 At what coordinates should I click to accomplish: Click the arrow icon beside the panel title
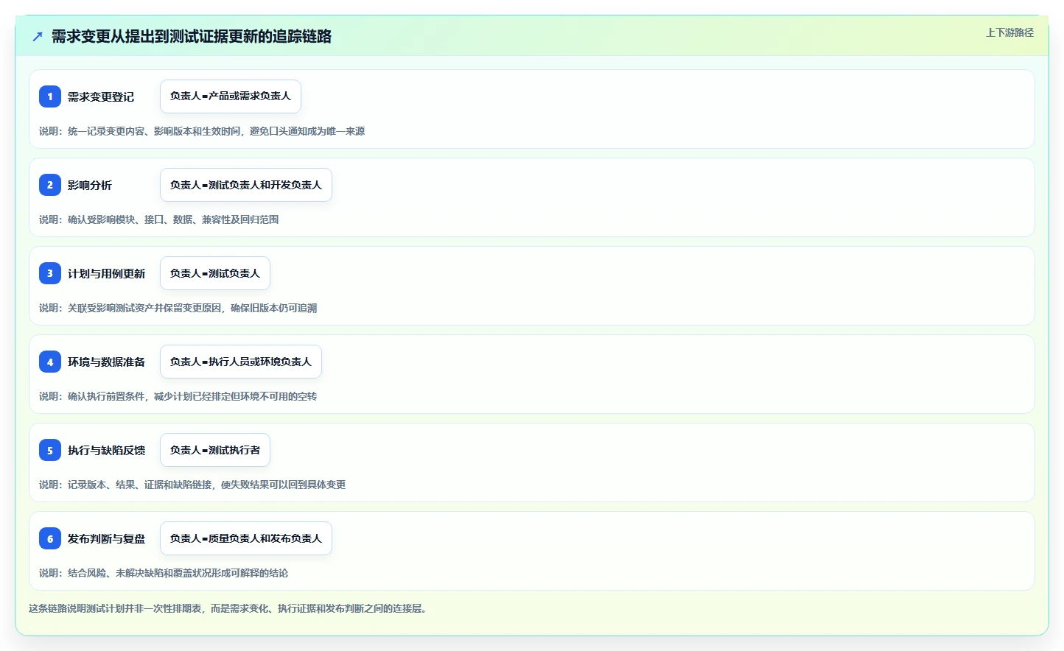point(38,36)
